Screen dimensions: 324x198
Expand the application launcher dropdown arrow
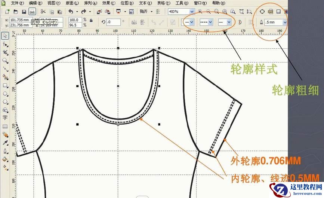pyautogui.click(x=125, y=12)
